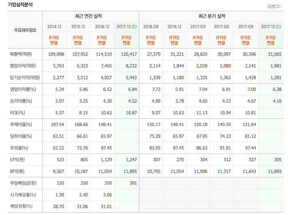Select the 주요재무정보 header cell
The width and height of the screenshot is (288, 215).
(25, 30)
